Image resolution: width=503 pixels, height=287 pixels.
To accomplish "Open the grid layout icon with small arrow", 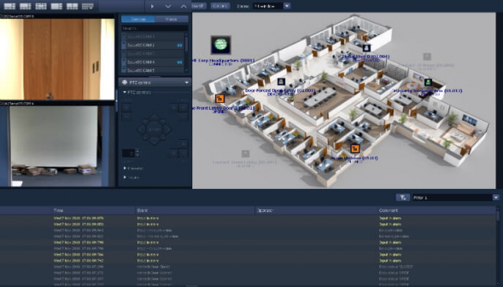I will (x=88, y=6).
